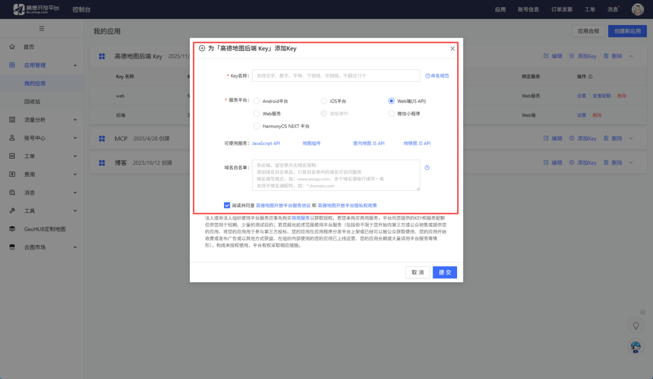This screenshot has height=379, width=653.
Task: Expand the MCP app row chevron
Action: click(x=631, y=138)
